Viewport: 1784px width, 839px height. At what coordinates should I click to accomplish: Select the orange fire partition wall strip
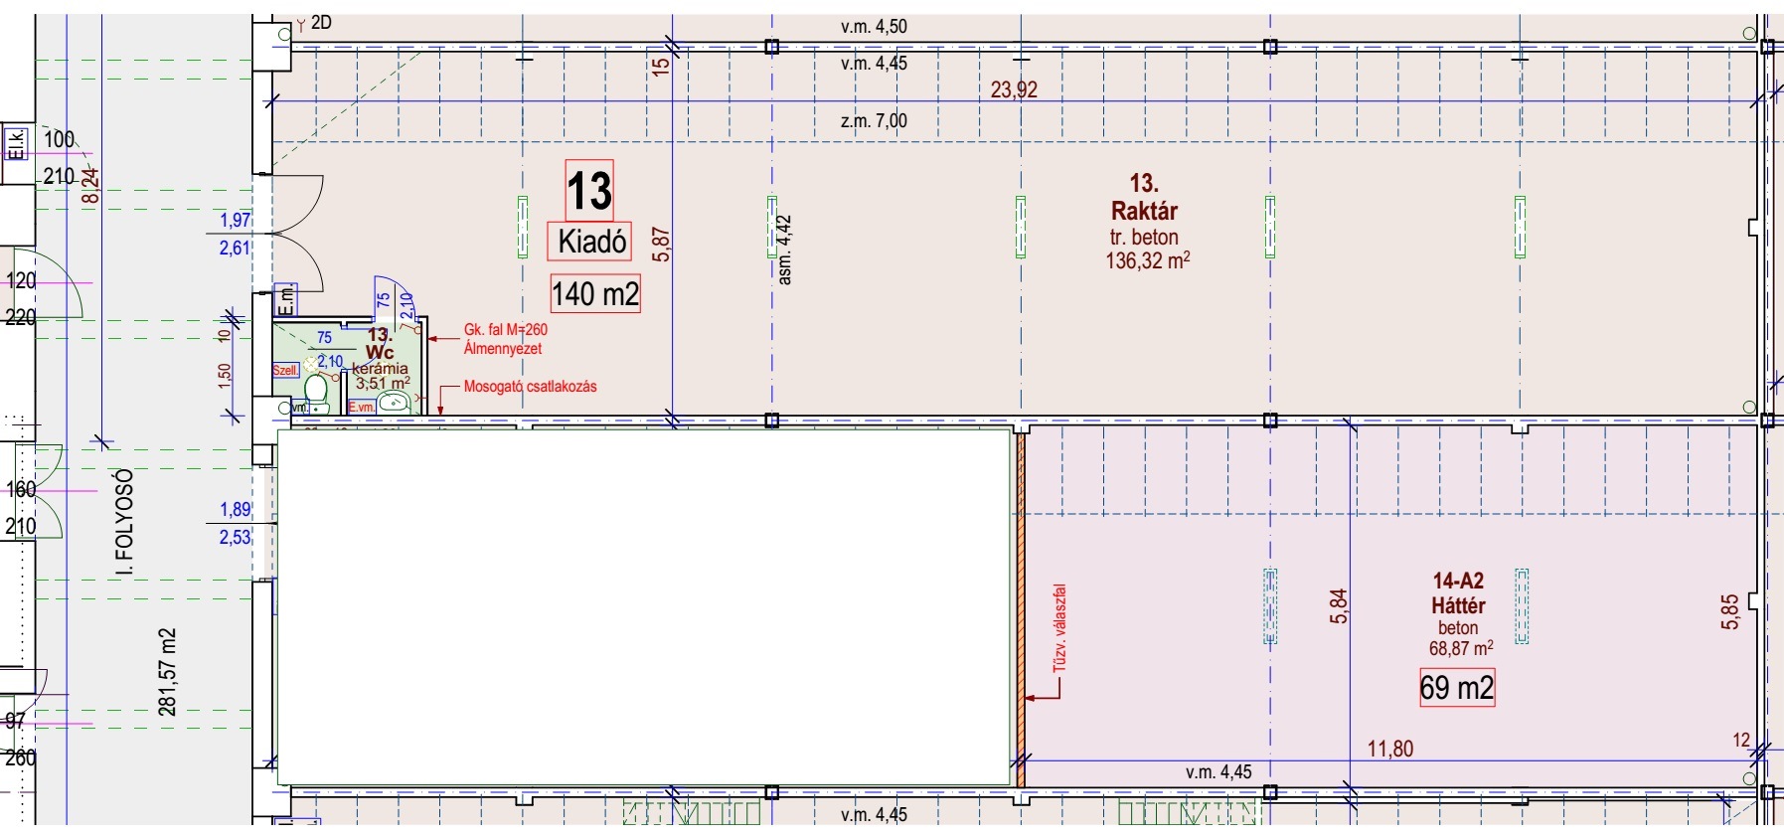pos(1020,608)
